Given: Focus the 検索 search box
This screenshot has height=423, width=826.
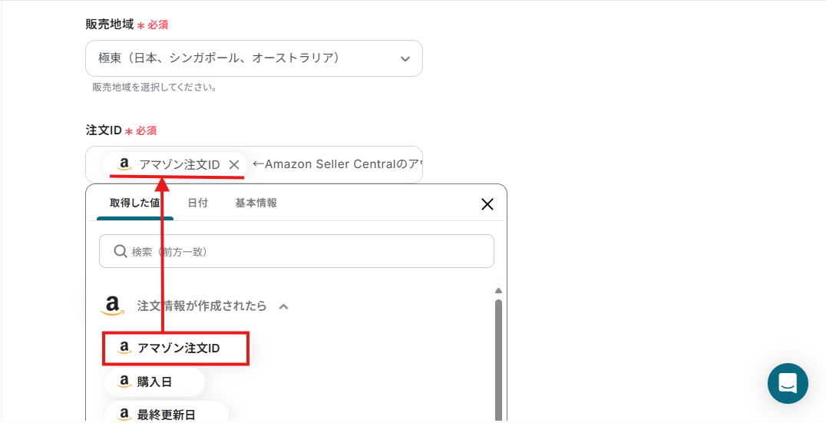Looking at the screenshot, I should (296, 251).
